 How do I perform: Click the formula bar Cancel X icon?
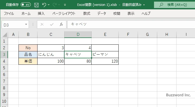42,24
